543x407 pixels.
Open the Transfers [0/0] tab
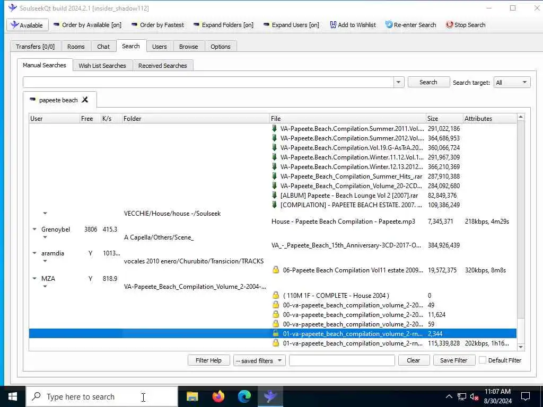click(36, 47)
